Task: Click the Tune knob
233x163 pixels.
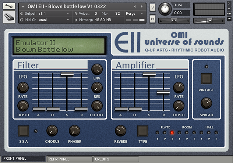Action: coord(166,9)
